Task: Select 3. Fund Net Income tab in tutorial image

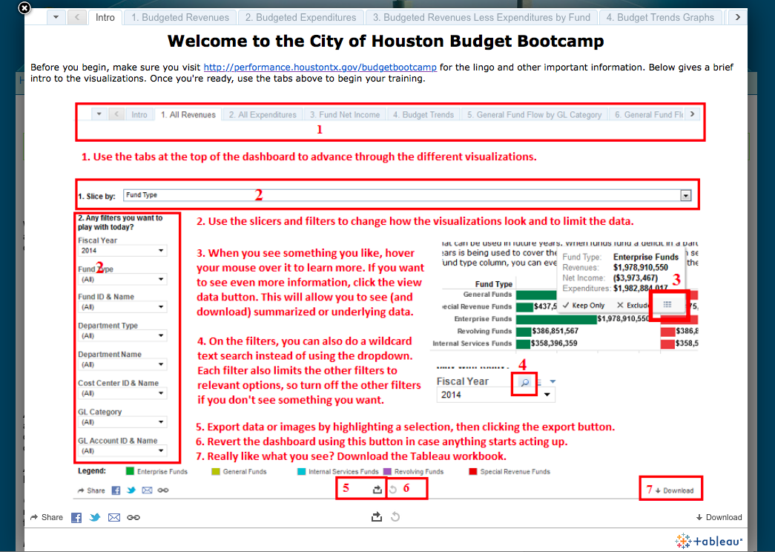Action: coord(345,115)
